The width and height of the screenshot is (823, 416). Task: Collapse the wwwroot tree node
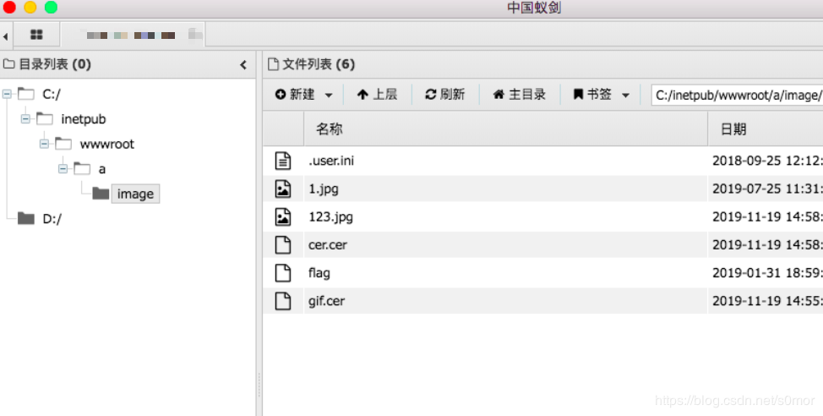[44, 144]
